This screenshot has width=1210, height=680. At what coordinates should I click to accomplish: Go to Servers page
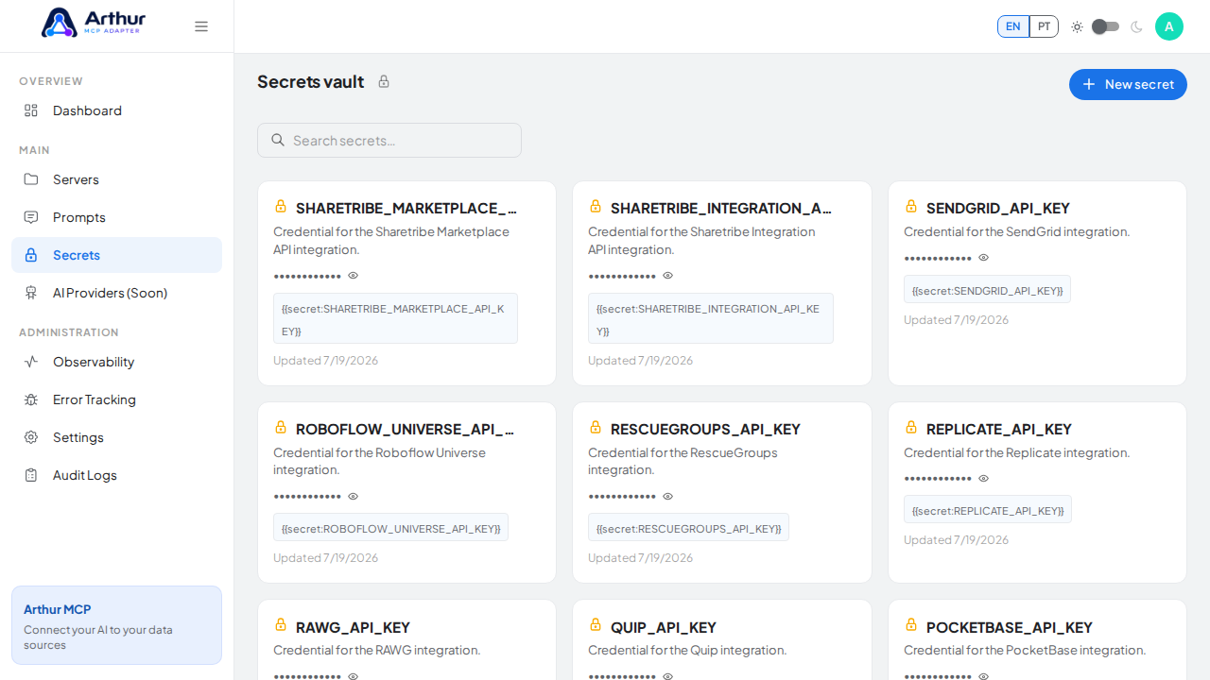click(x=116, y=179)
